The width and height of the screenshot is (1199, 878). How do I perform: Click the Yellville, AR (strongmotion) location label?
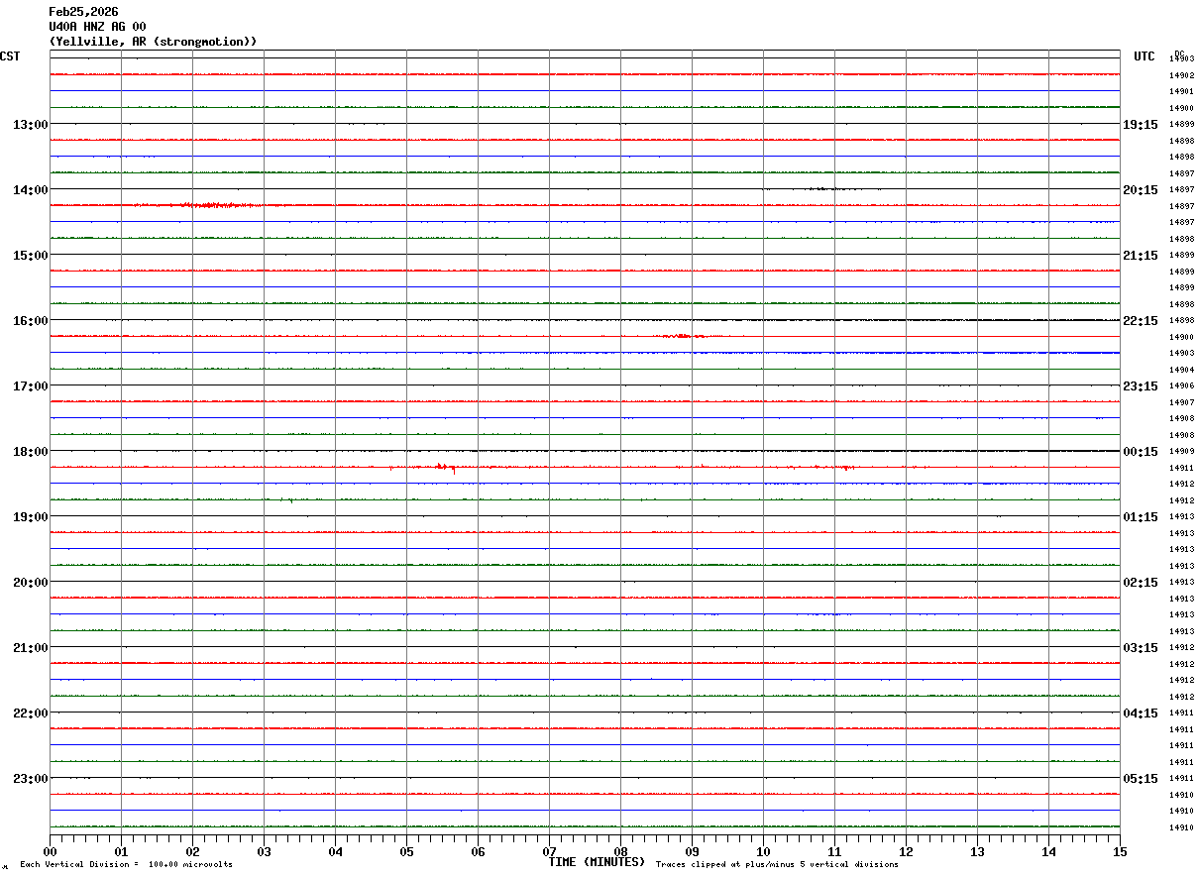[x=153, y=42]
